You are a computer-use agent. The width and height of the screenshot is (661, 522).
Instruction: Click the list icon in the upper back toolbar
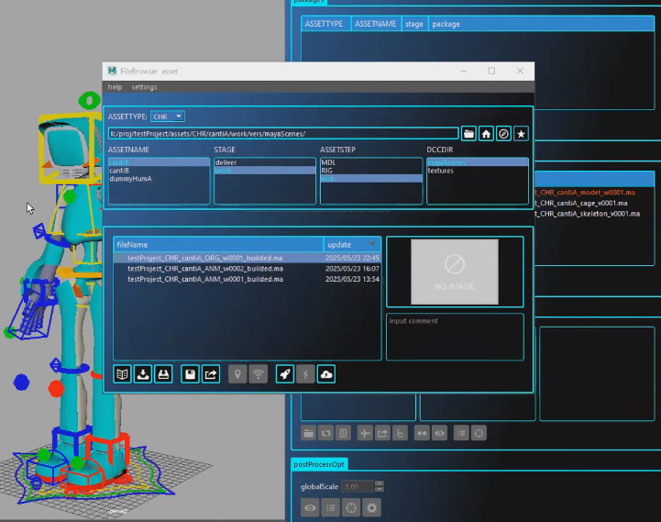(462, 433)
